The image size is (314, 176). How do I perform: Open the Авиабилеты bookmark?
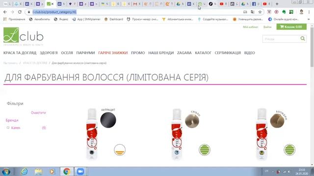pos(39,19)
